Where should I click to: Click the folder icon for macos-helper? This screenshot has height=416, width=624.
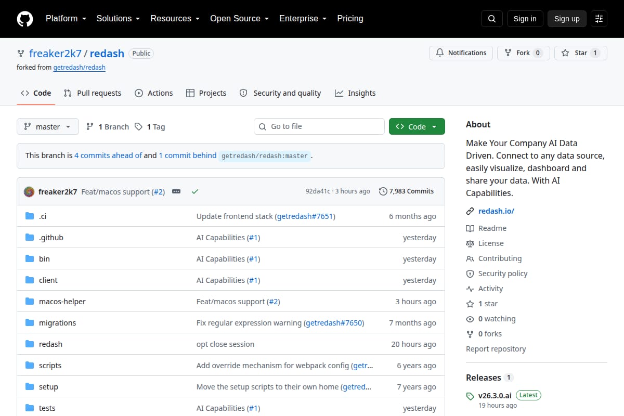30,302
